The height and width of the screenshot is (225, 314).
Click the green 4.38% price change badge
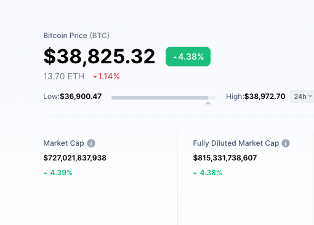pos(188,57)
